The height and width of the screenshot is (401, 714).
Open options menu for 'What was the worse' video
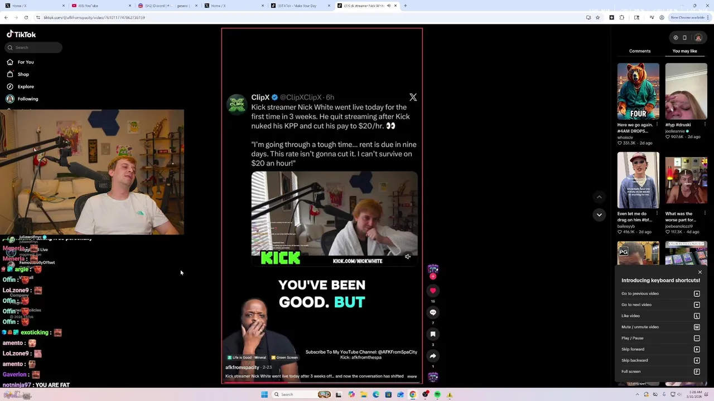tap(705, 213)
